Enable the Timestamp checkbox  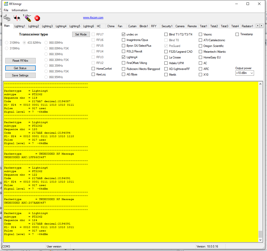(237, 34)
